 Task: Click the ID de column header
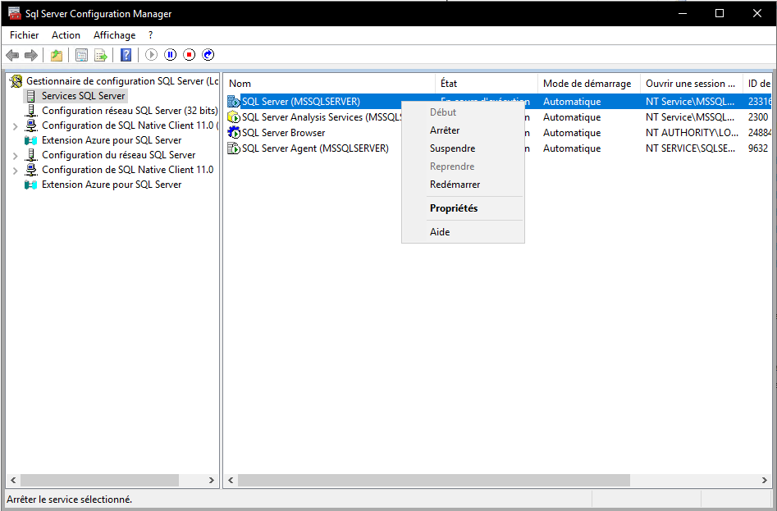pyautogui.click(x=757, y=84)
